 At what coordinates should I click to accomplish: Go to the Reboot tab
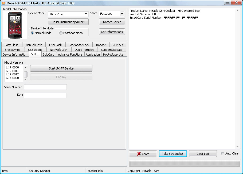pyautogui.click(x=101, y=45)
